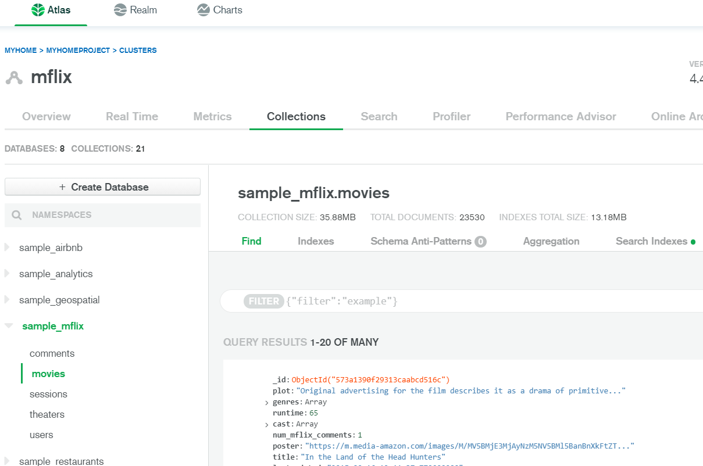Screen dimensions: 703x466
Task: Open Realm using its icon
Action: pyautogui.click(x=120, y=9)
